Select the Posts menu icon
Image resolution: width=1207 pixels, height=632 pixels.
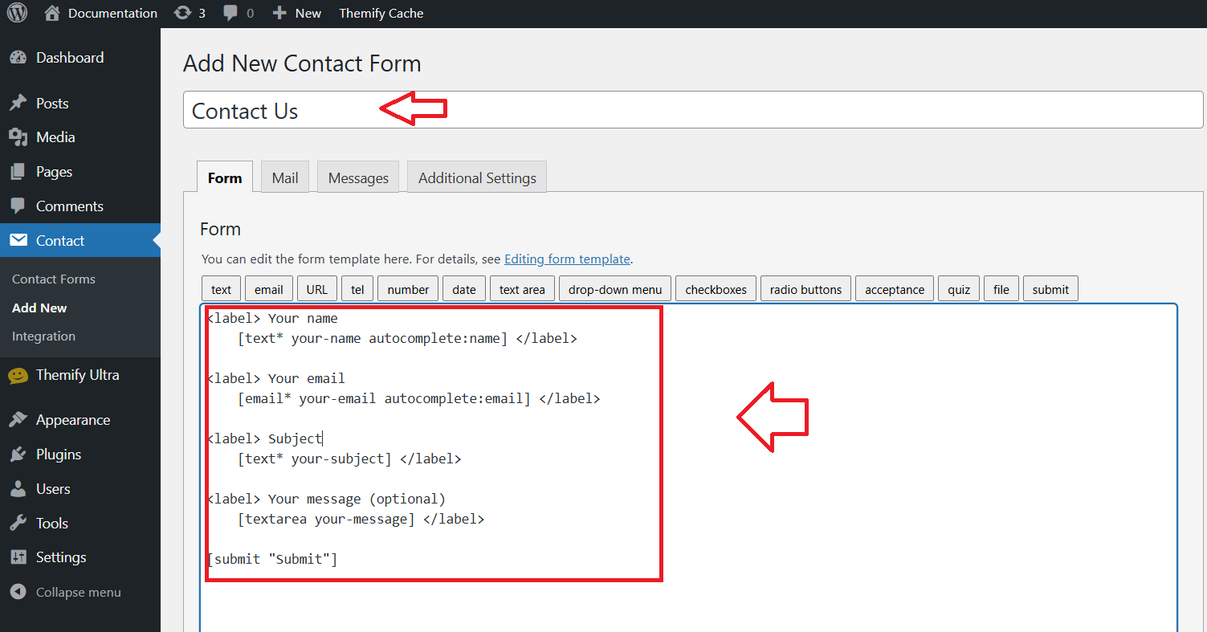tap(19, 103)
